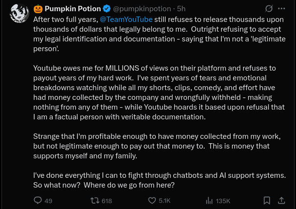The width and height of the screenshot is (296, 209).
Task: Click the pumpkin emoji beside the name
Action: (x=38, y=9)
